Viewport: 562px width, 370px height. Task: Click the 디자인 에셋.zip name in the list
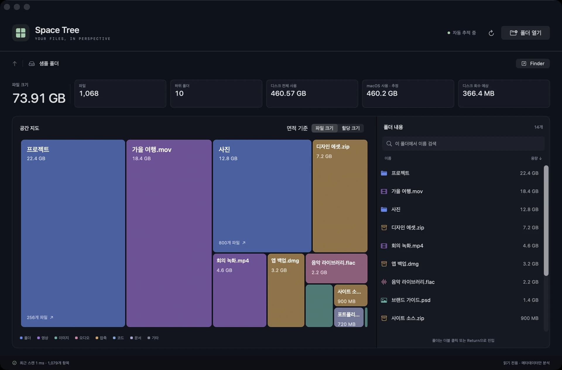(408, 227)
